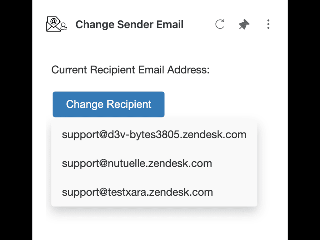This screenshot has width=320, height=240.
Task: Click the Change Sender Email title
Action: click(129, 24)
